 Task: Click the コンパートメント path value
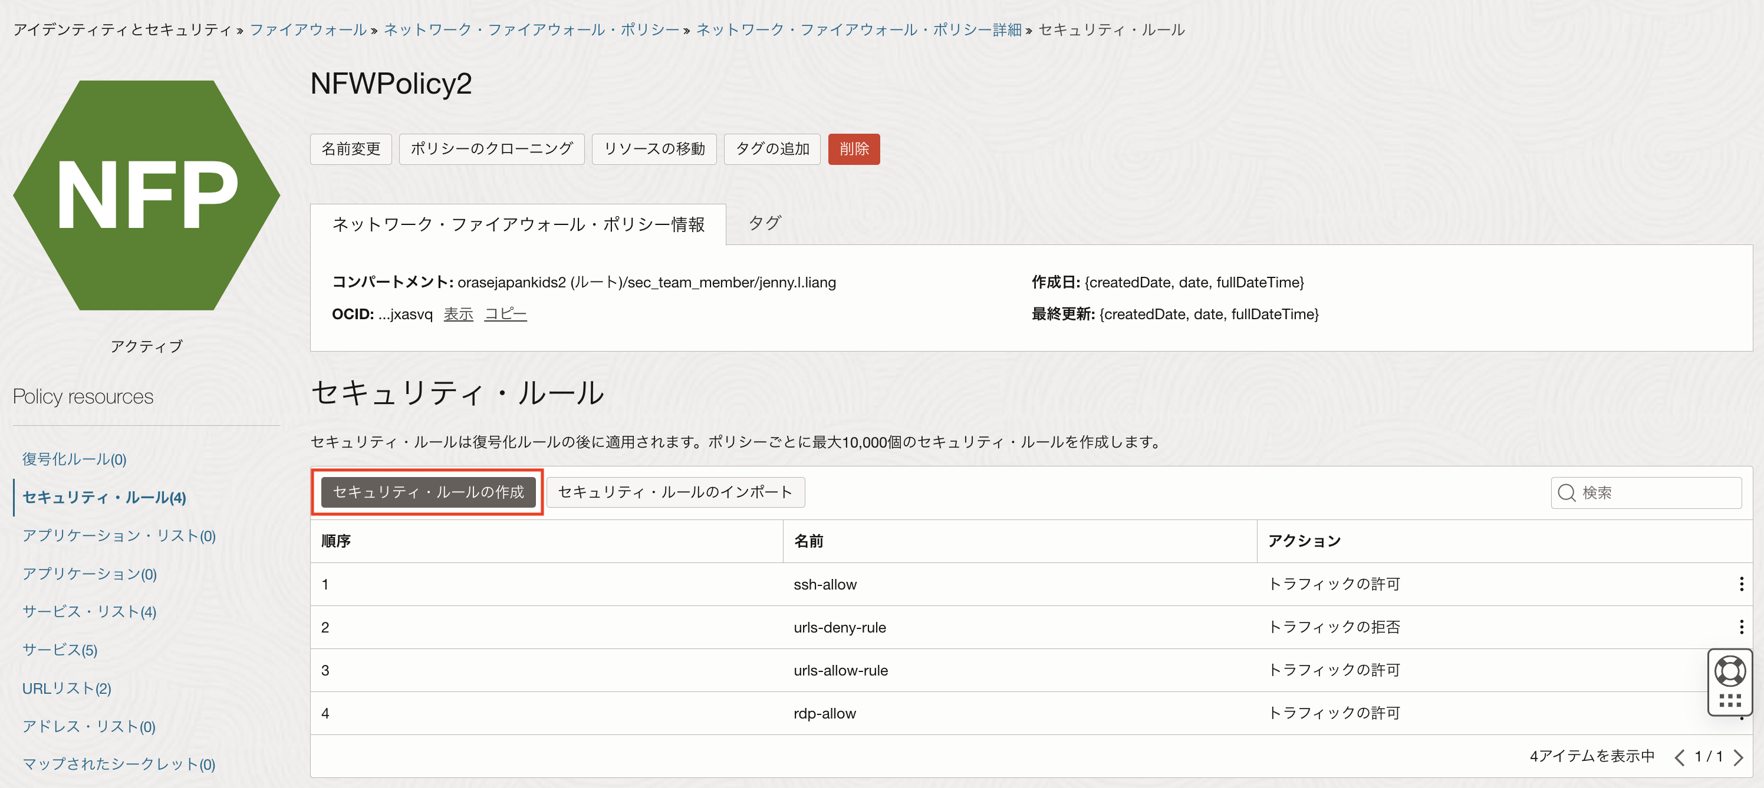click(646, 283)
